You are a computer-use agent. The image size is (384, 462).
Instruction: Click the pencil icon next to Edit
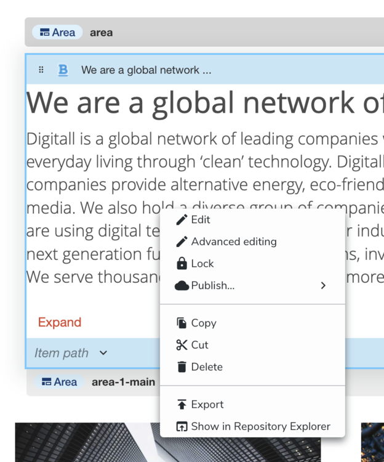coord(182,220)
